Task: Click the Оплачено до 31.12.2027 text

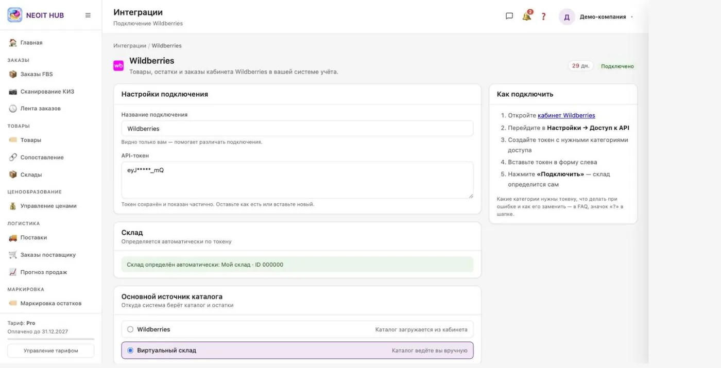Action: pos(38,331)
